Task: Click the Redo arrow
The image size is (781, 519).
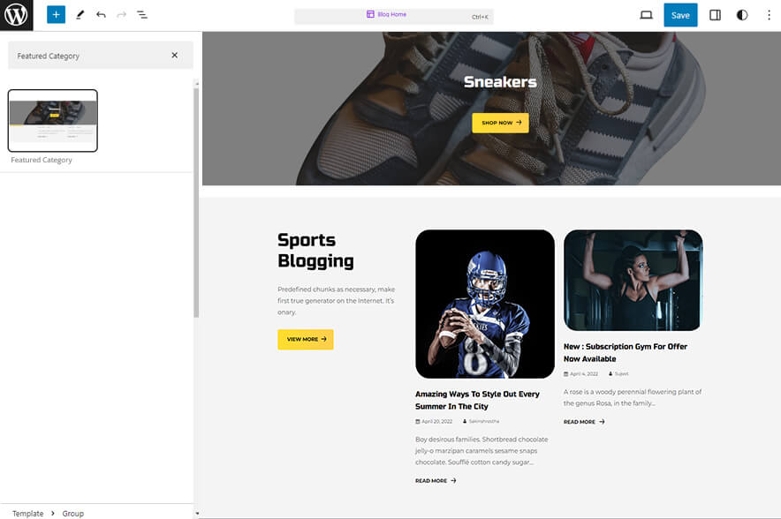Action: 121,14
